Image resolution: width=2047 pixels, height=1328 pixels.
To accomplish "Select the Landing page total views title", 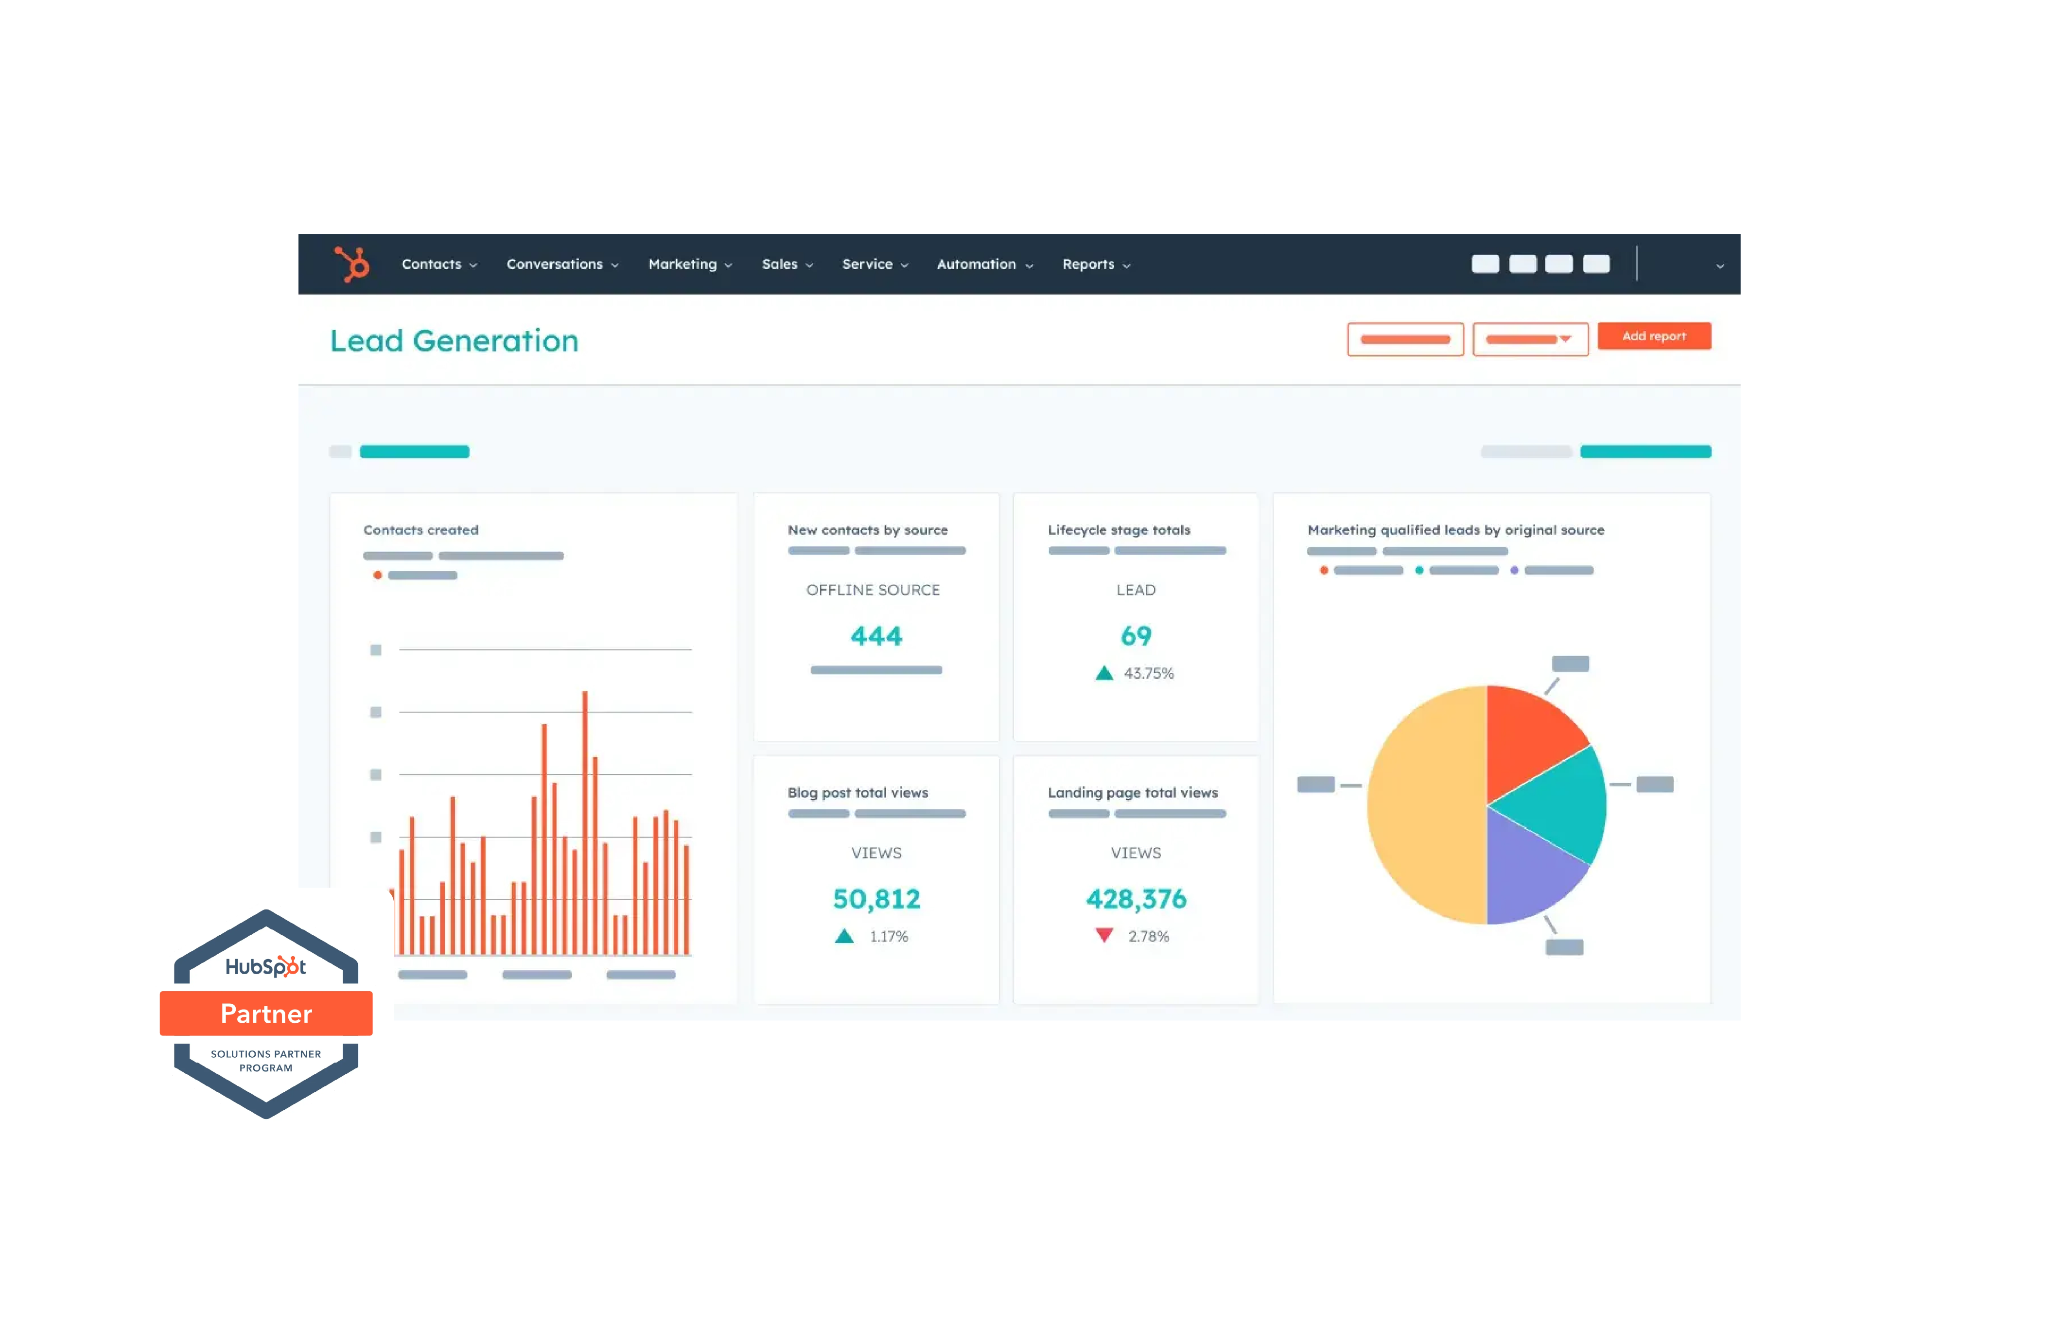I will point(1132,792).
